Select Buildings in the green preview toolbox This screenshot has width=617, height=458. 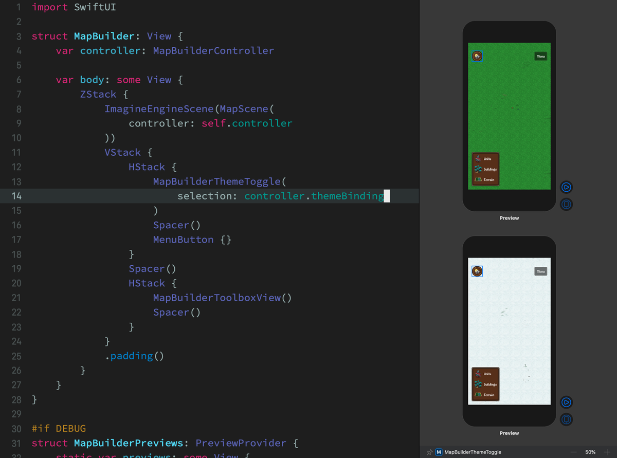pos(486,169)
